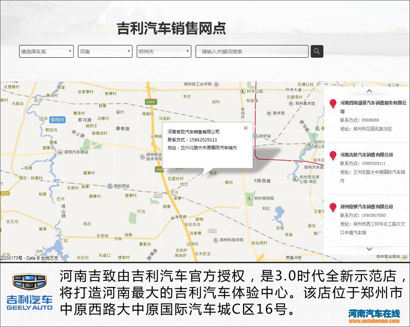Click the red pin beside 河南吉致 in the dealer list
The image size is (410, 327).
(333, 156)
